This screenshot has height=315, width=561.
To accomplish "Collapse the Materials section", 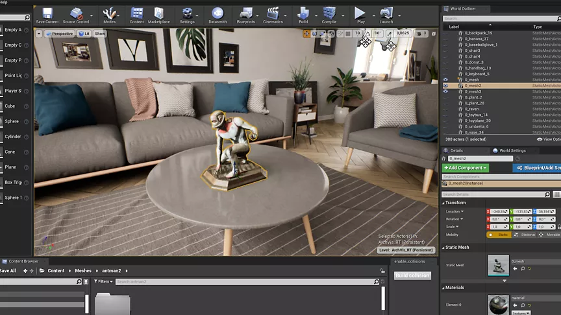I will coord(443,288).
